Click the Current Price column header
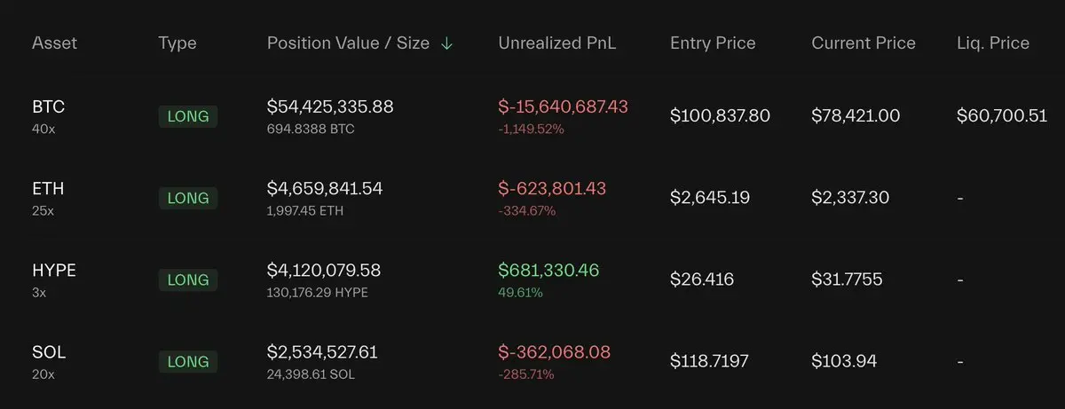 [863, 43]
